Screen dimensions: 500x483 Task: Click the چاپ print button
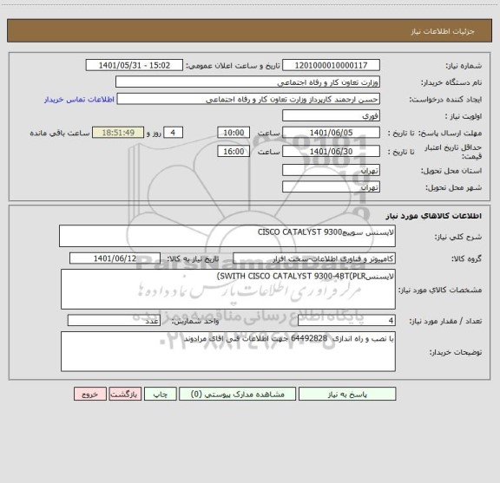point(160,394)
